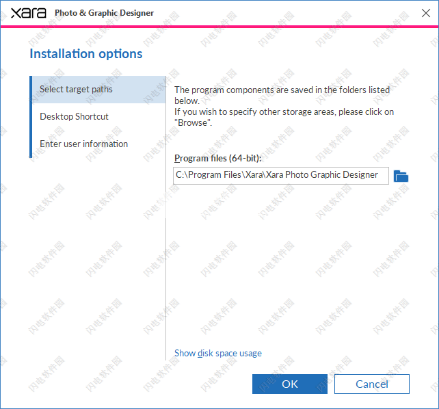Viewport: 439px width, 409px height.
Task: Cancel the installation options dialog
Action: click(372, 384)
